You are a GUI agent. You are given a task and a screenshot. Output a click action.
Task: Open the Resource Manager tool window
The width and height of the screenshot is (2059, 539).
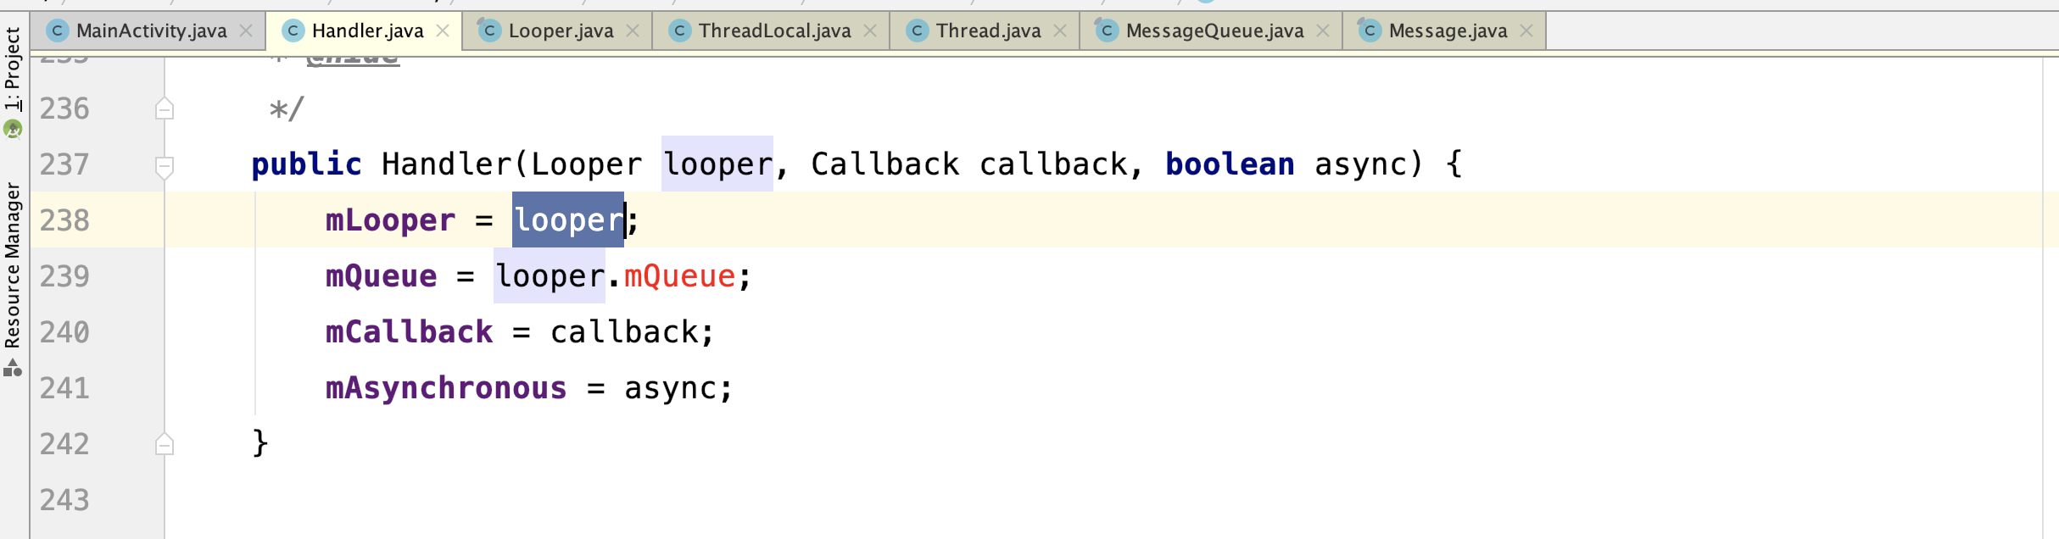[x=13, y=265]
